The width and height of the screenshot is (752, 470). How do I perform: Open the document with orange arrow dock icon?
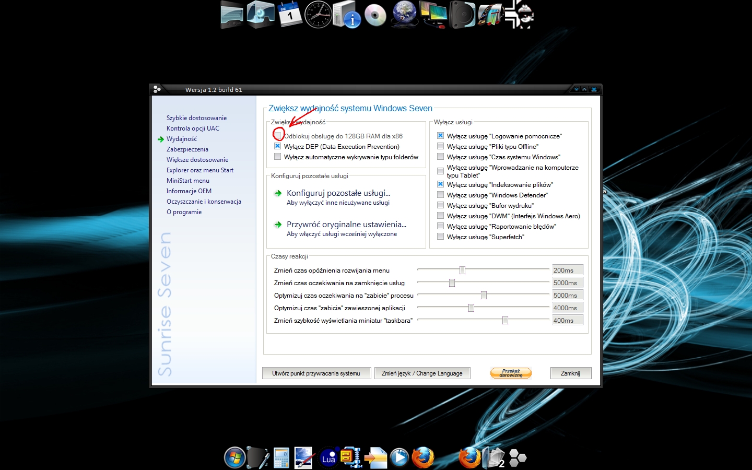[375, 458]
